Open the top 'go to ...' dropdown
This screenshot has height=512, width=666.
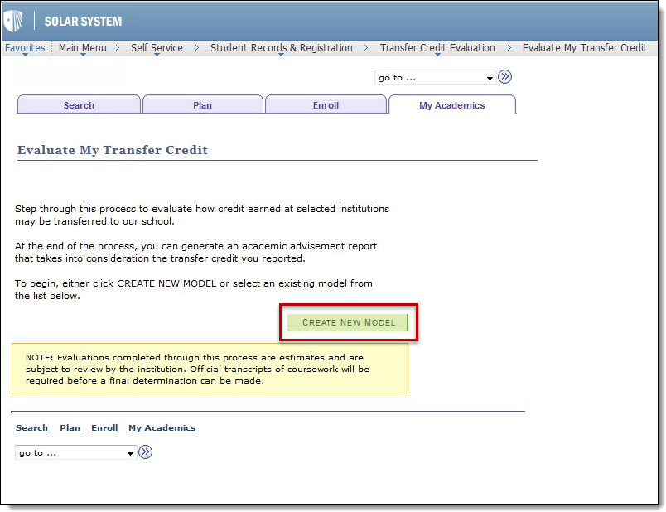pyautogui.click(x=436, y=78)
